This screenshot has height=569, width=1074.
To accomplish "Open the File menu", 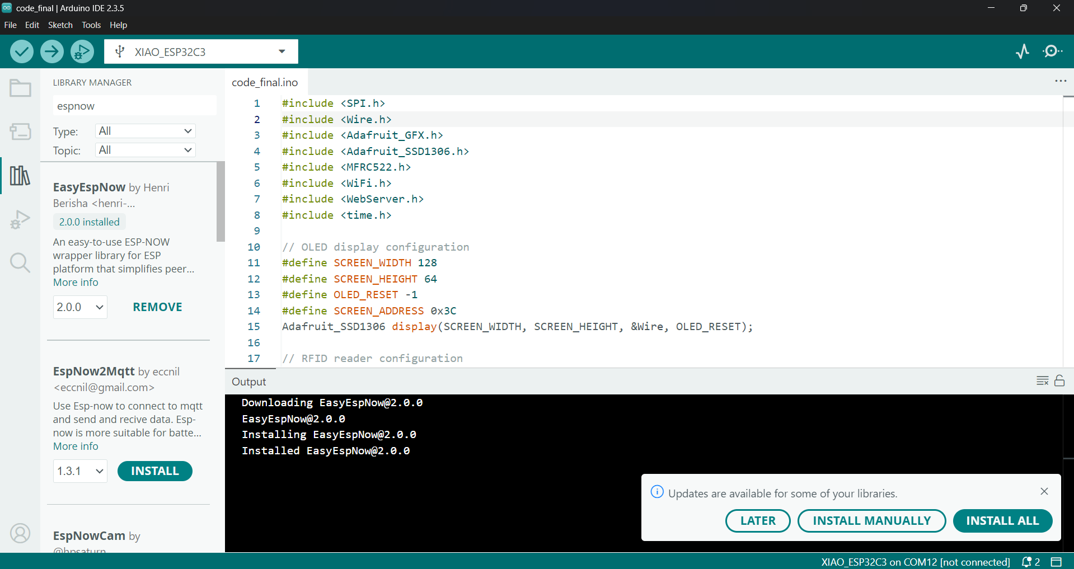I will tap(10, 25).
